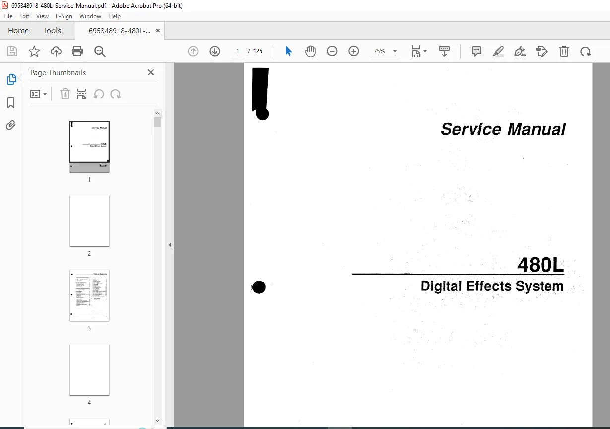
Task: Click the fit page width icon
Action: (416, 51)
